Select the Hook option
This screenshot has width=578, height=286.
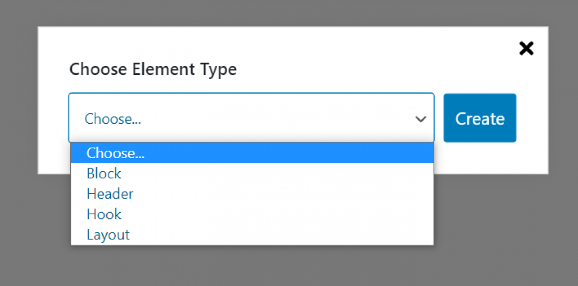click(x=104, y=214)
